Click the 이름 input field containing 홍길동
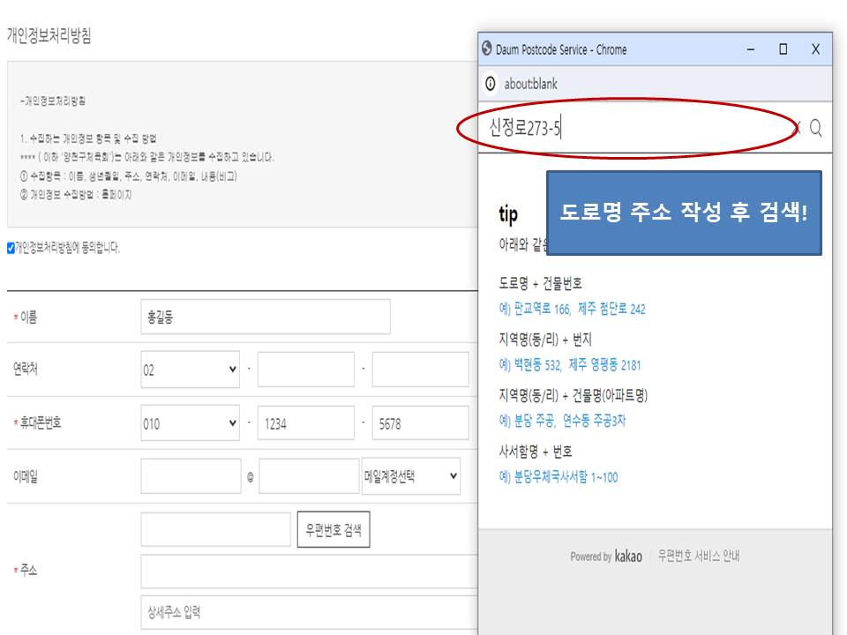 pos(266,317)
